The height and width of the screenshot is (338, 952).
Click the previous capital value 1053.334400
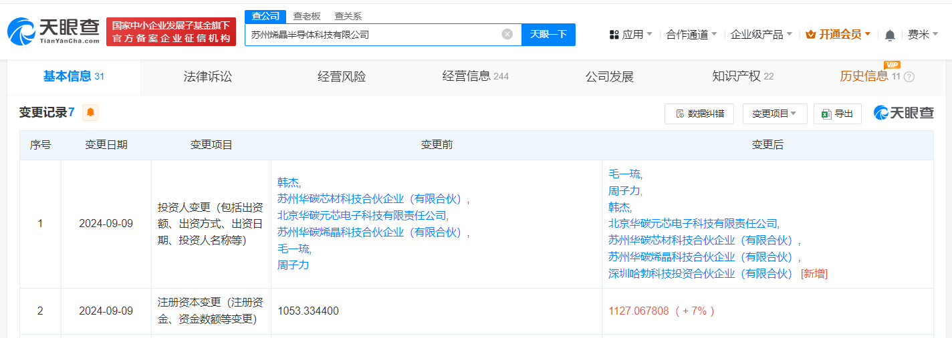(x=308, y=311)
